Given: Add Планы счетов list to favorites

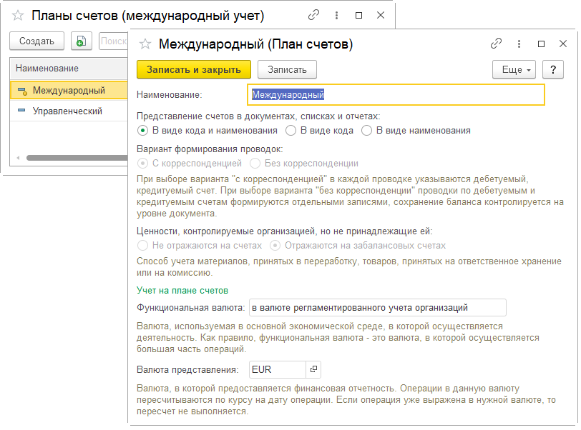Looking at the screenshot, I should point(19,15).
